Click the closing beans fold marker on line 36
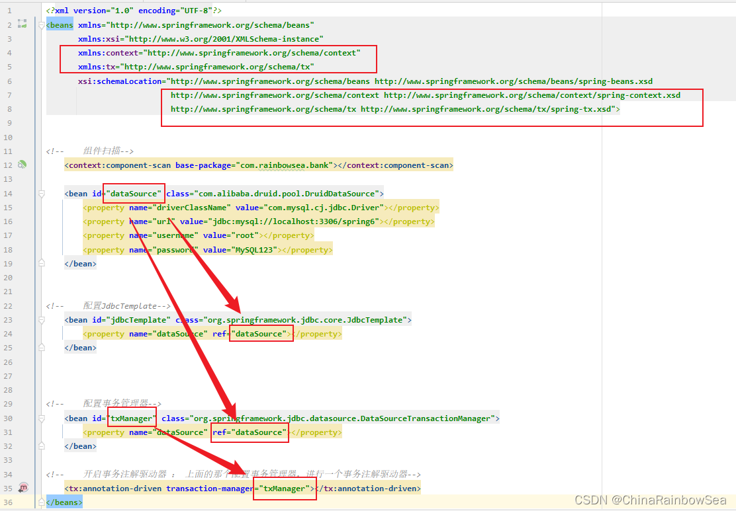Image resolution: width=736 pixels, height=511 pixels. point(41,502)
